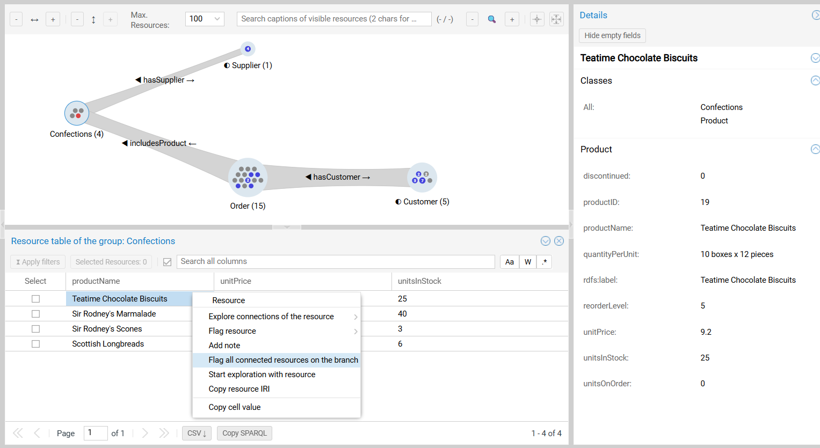Image resolution: width=820 pixels, height=448 pixels.
Task: Collapse the Classes section in Details
Action: click(815, 80)
